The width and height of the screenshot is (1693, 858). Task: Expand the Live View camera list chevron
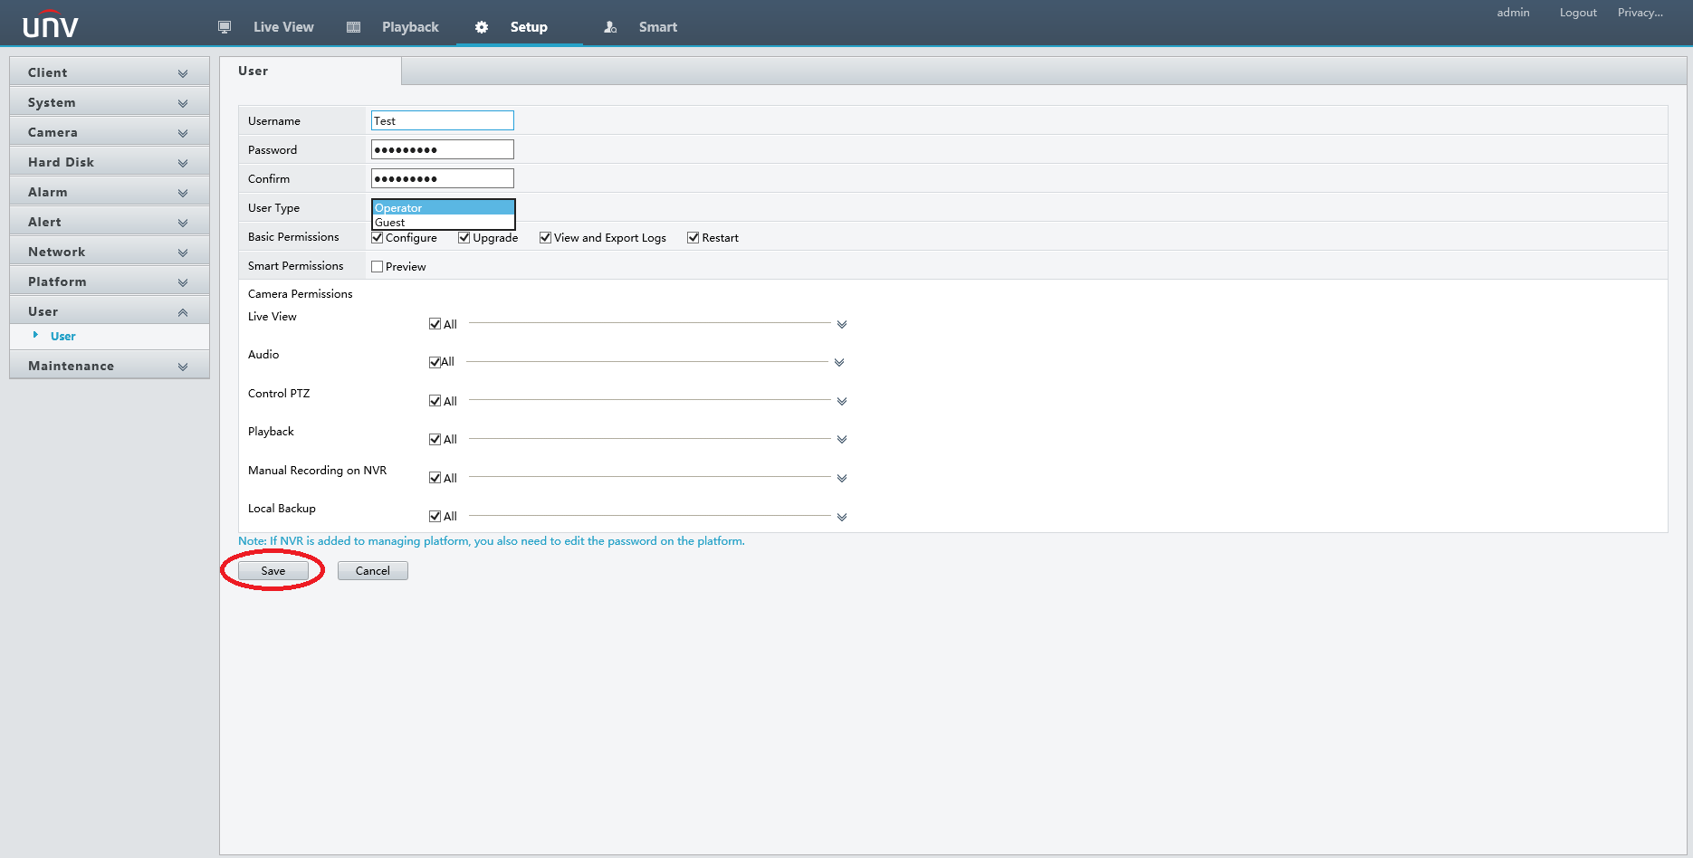[x=842, y=323]
